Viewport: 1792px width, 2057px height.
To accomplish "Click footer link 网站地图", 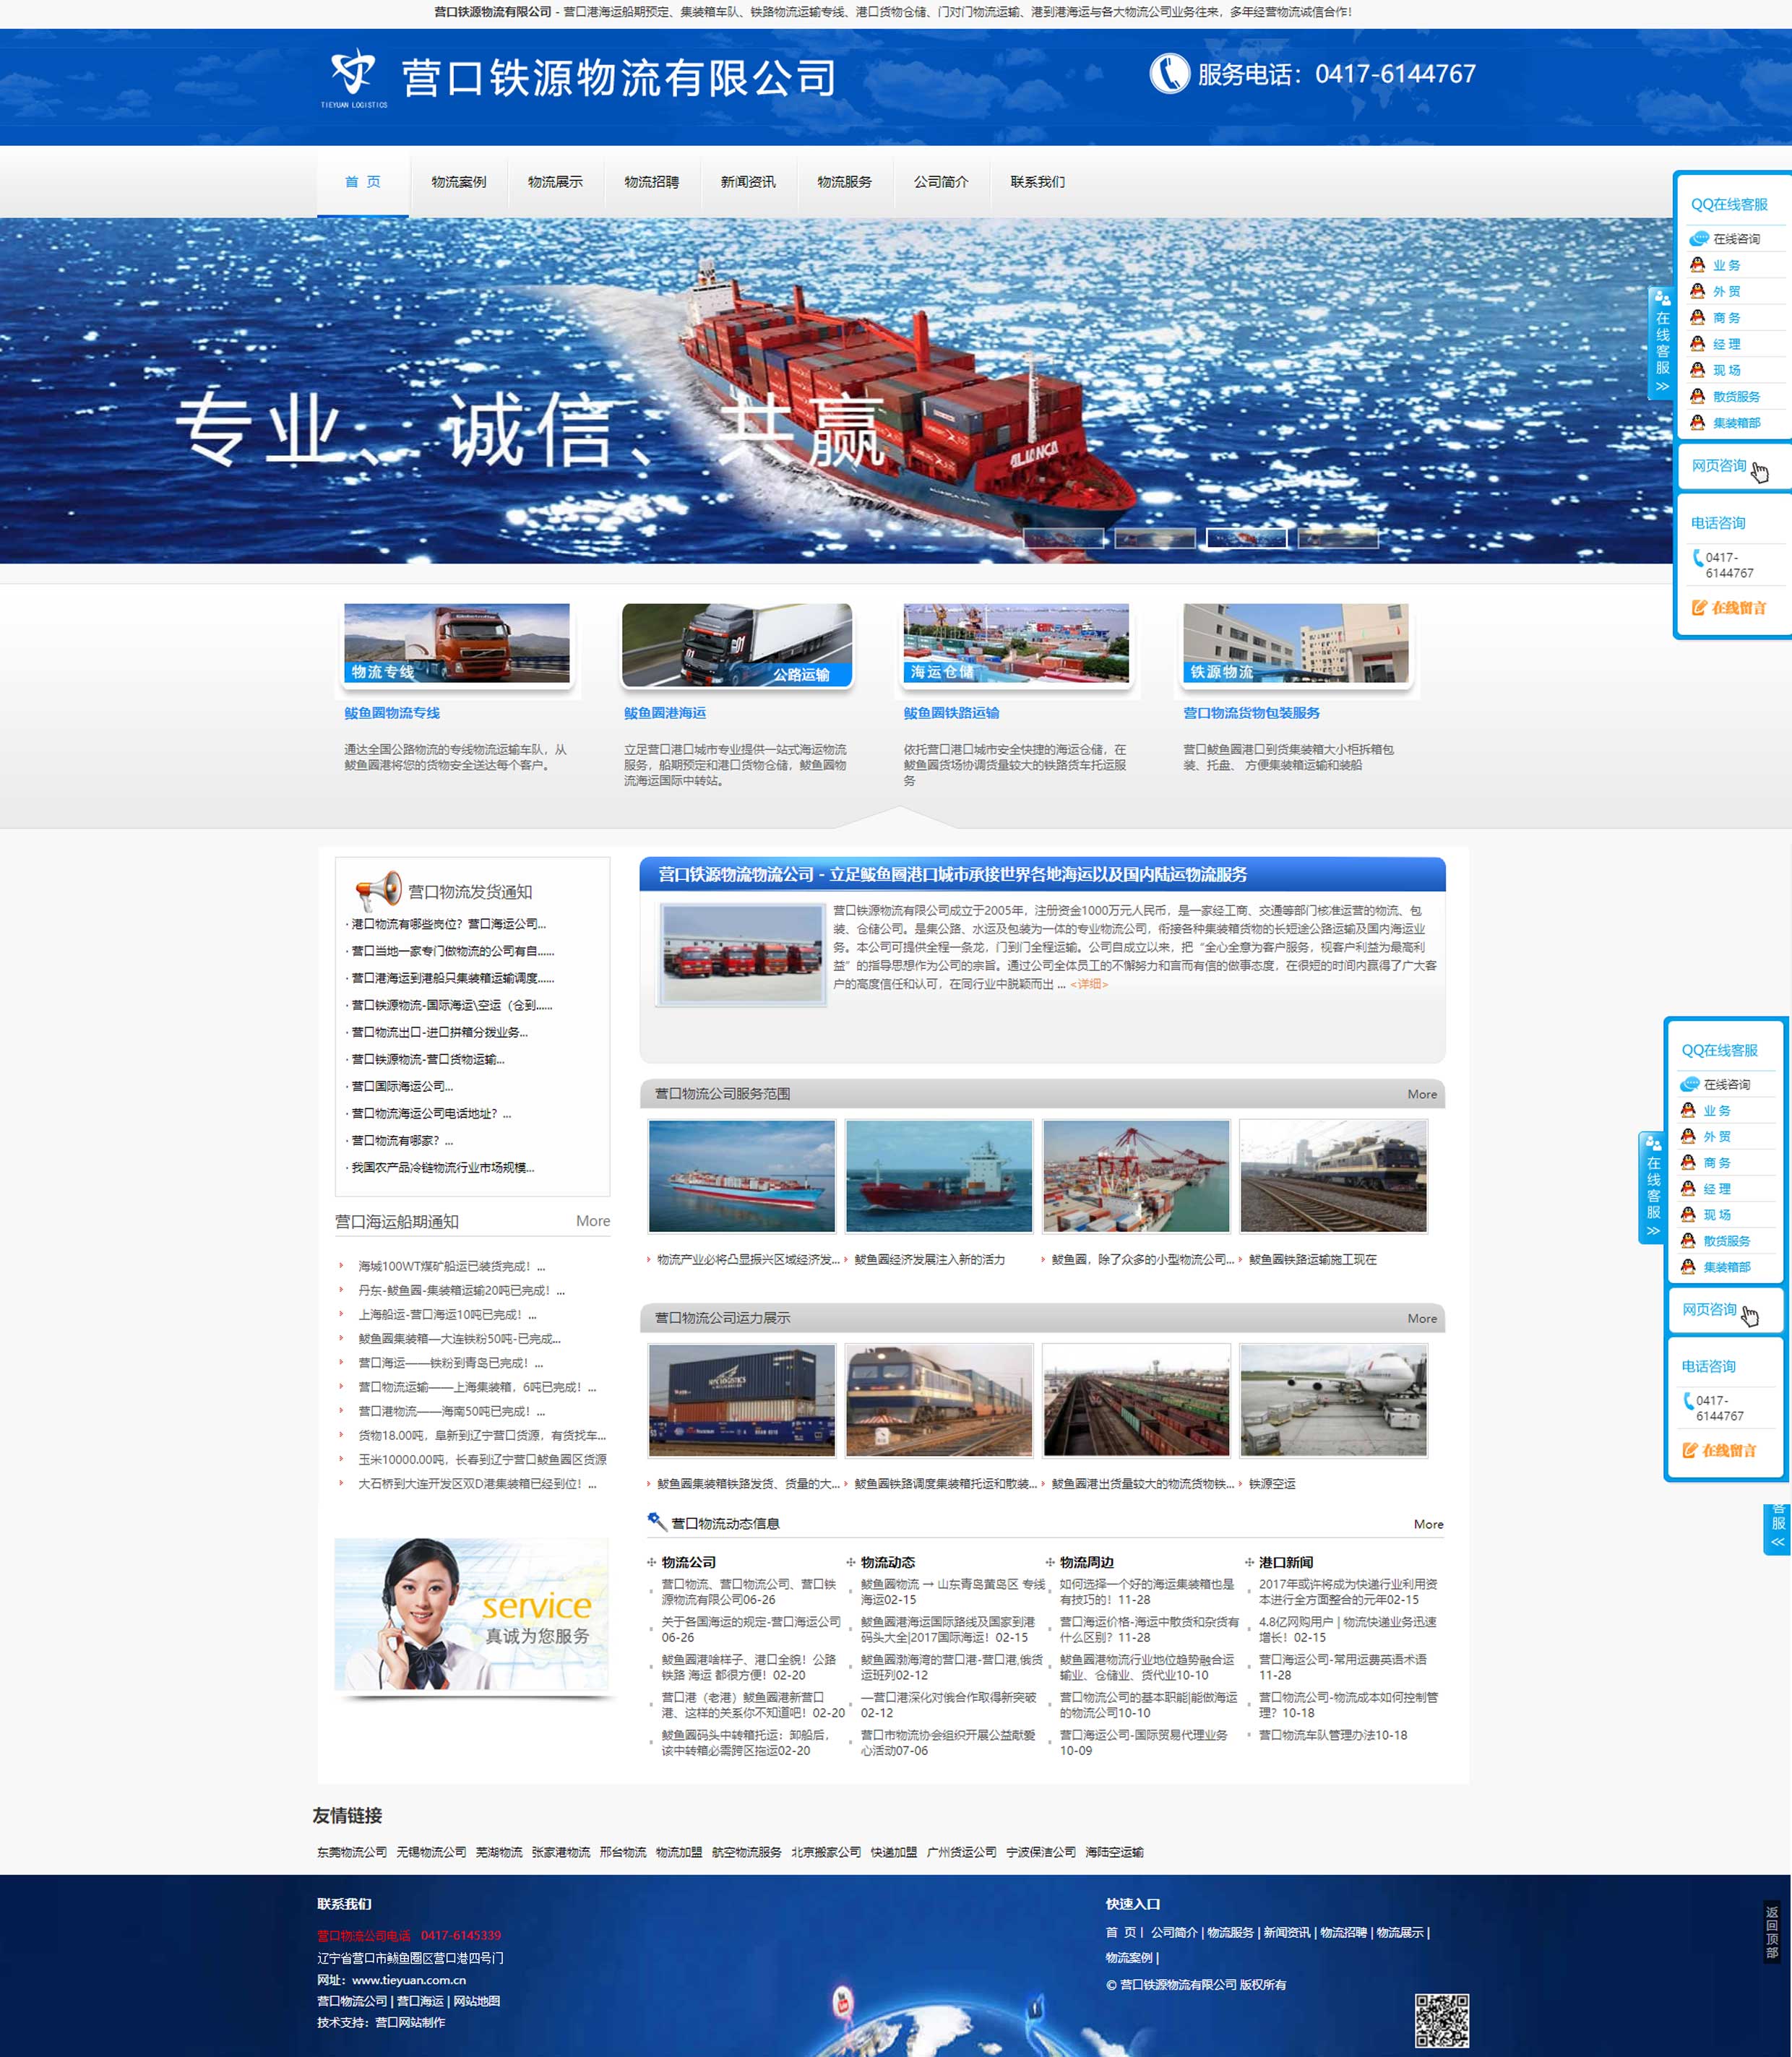I will pos(477,2001).
